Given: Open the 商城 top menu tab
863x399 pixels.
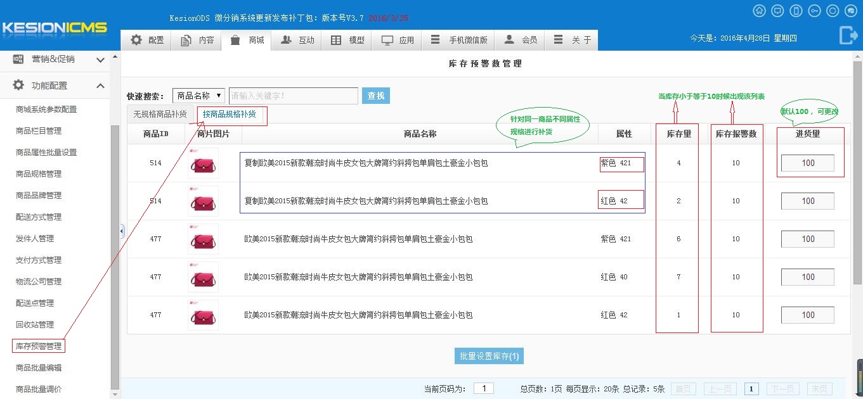Looking at the screenshot, I should [x=247, y=40].
